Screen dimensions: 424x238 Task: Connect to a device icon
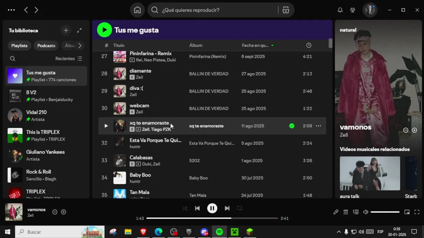pos(356,212)
